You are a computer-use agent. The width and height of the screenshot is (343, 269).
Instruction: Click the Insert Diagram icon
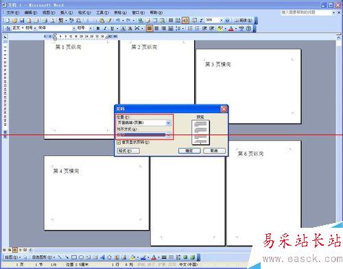tap(110, 257)
